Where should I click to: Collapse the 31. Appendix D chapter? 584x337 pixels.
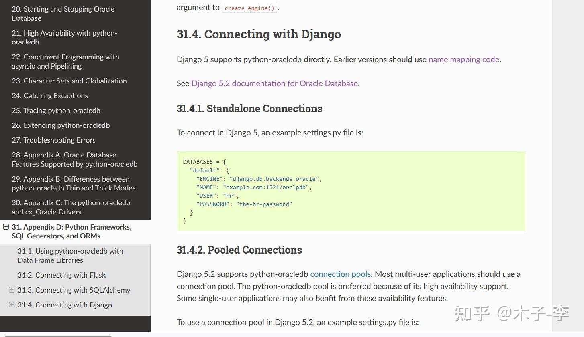(x=6, y=226)
